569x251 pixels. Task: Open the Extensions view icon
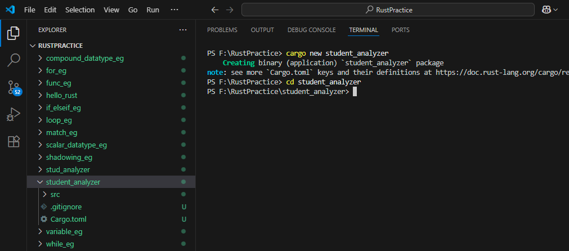14,141
